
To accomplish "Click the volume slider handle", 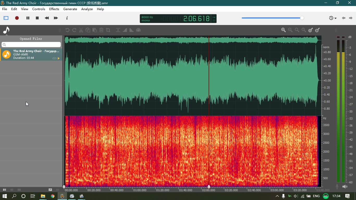I will [x=302, y=18].
